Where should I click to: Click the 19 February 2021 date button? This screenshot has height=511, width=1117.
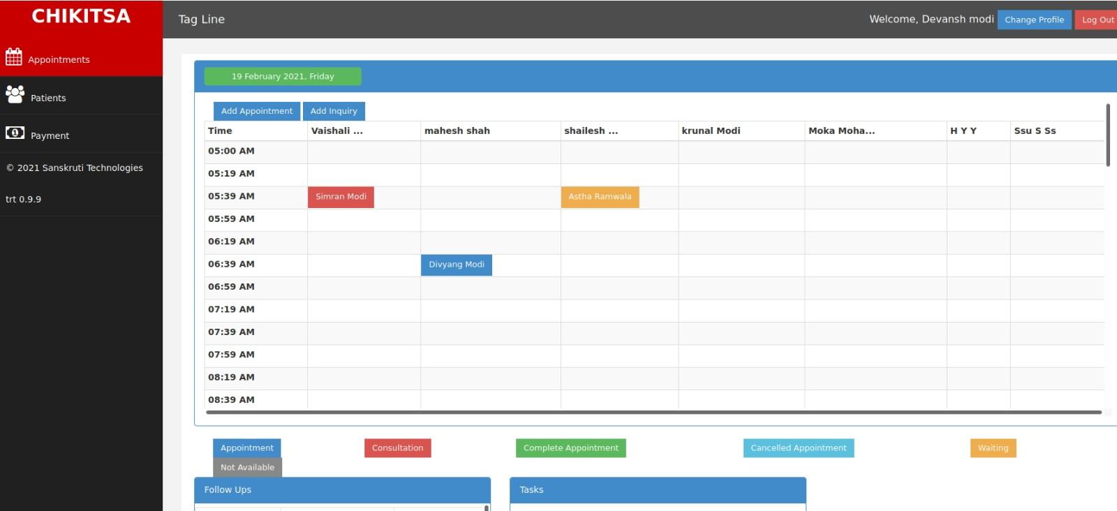click(283, 76)
